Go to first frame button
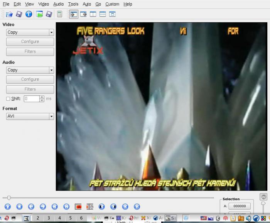270x223 pixels. 125,206
